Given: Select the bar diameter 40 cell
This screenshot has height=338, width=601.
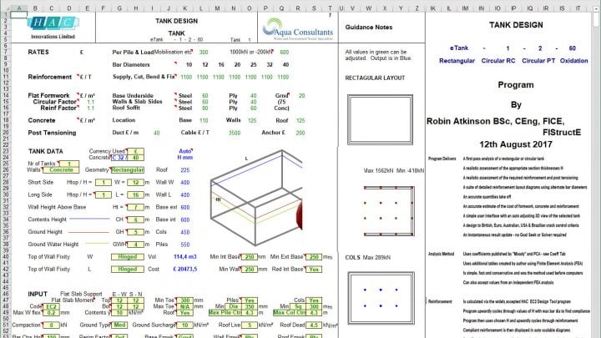Looking at the screenshot, I should 285,65.
